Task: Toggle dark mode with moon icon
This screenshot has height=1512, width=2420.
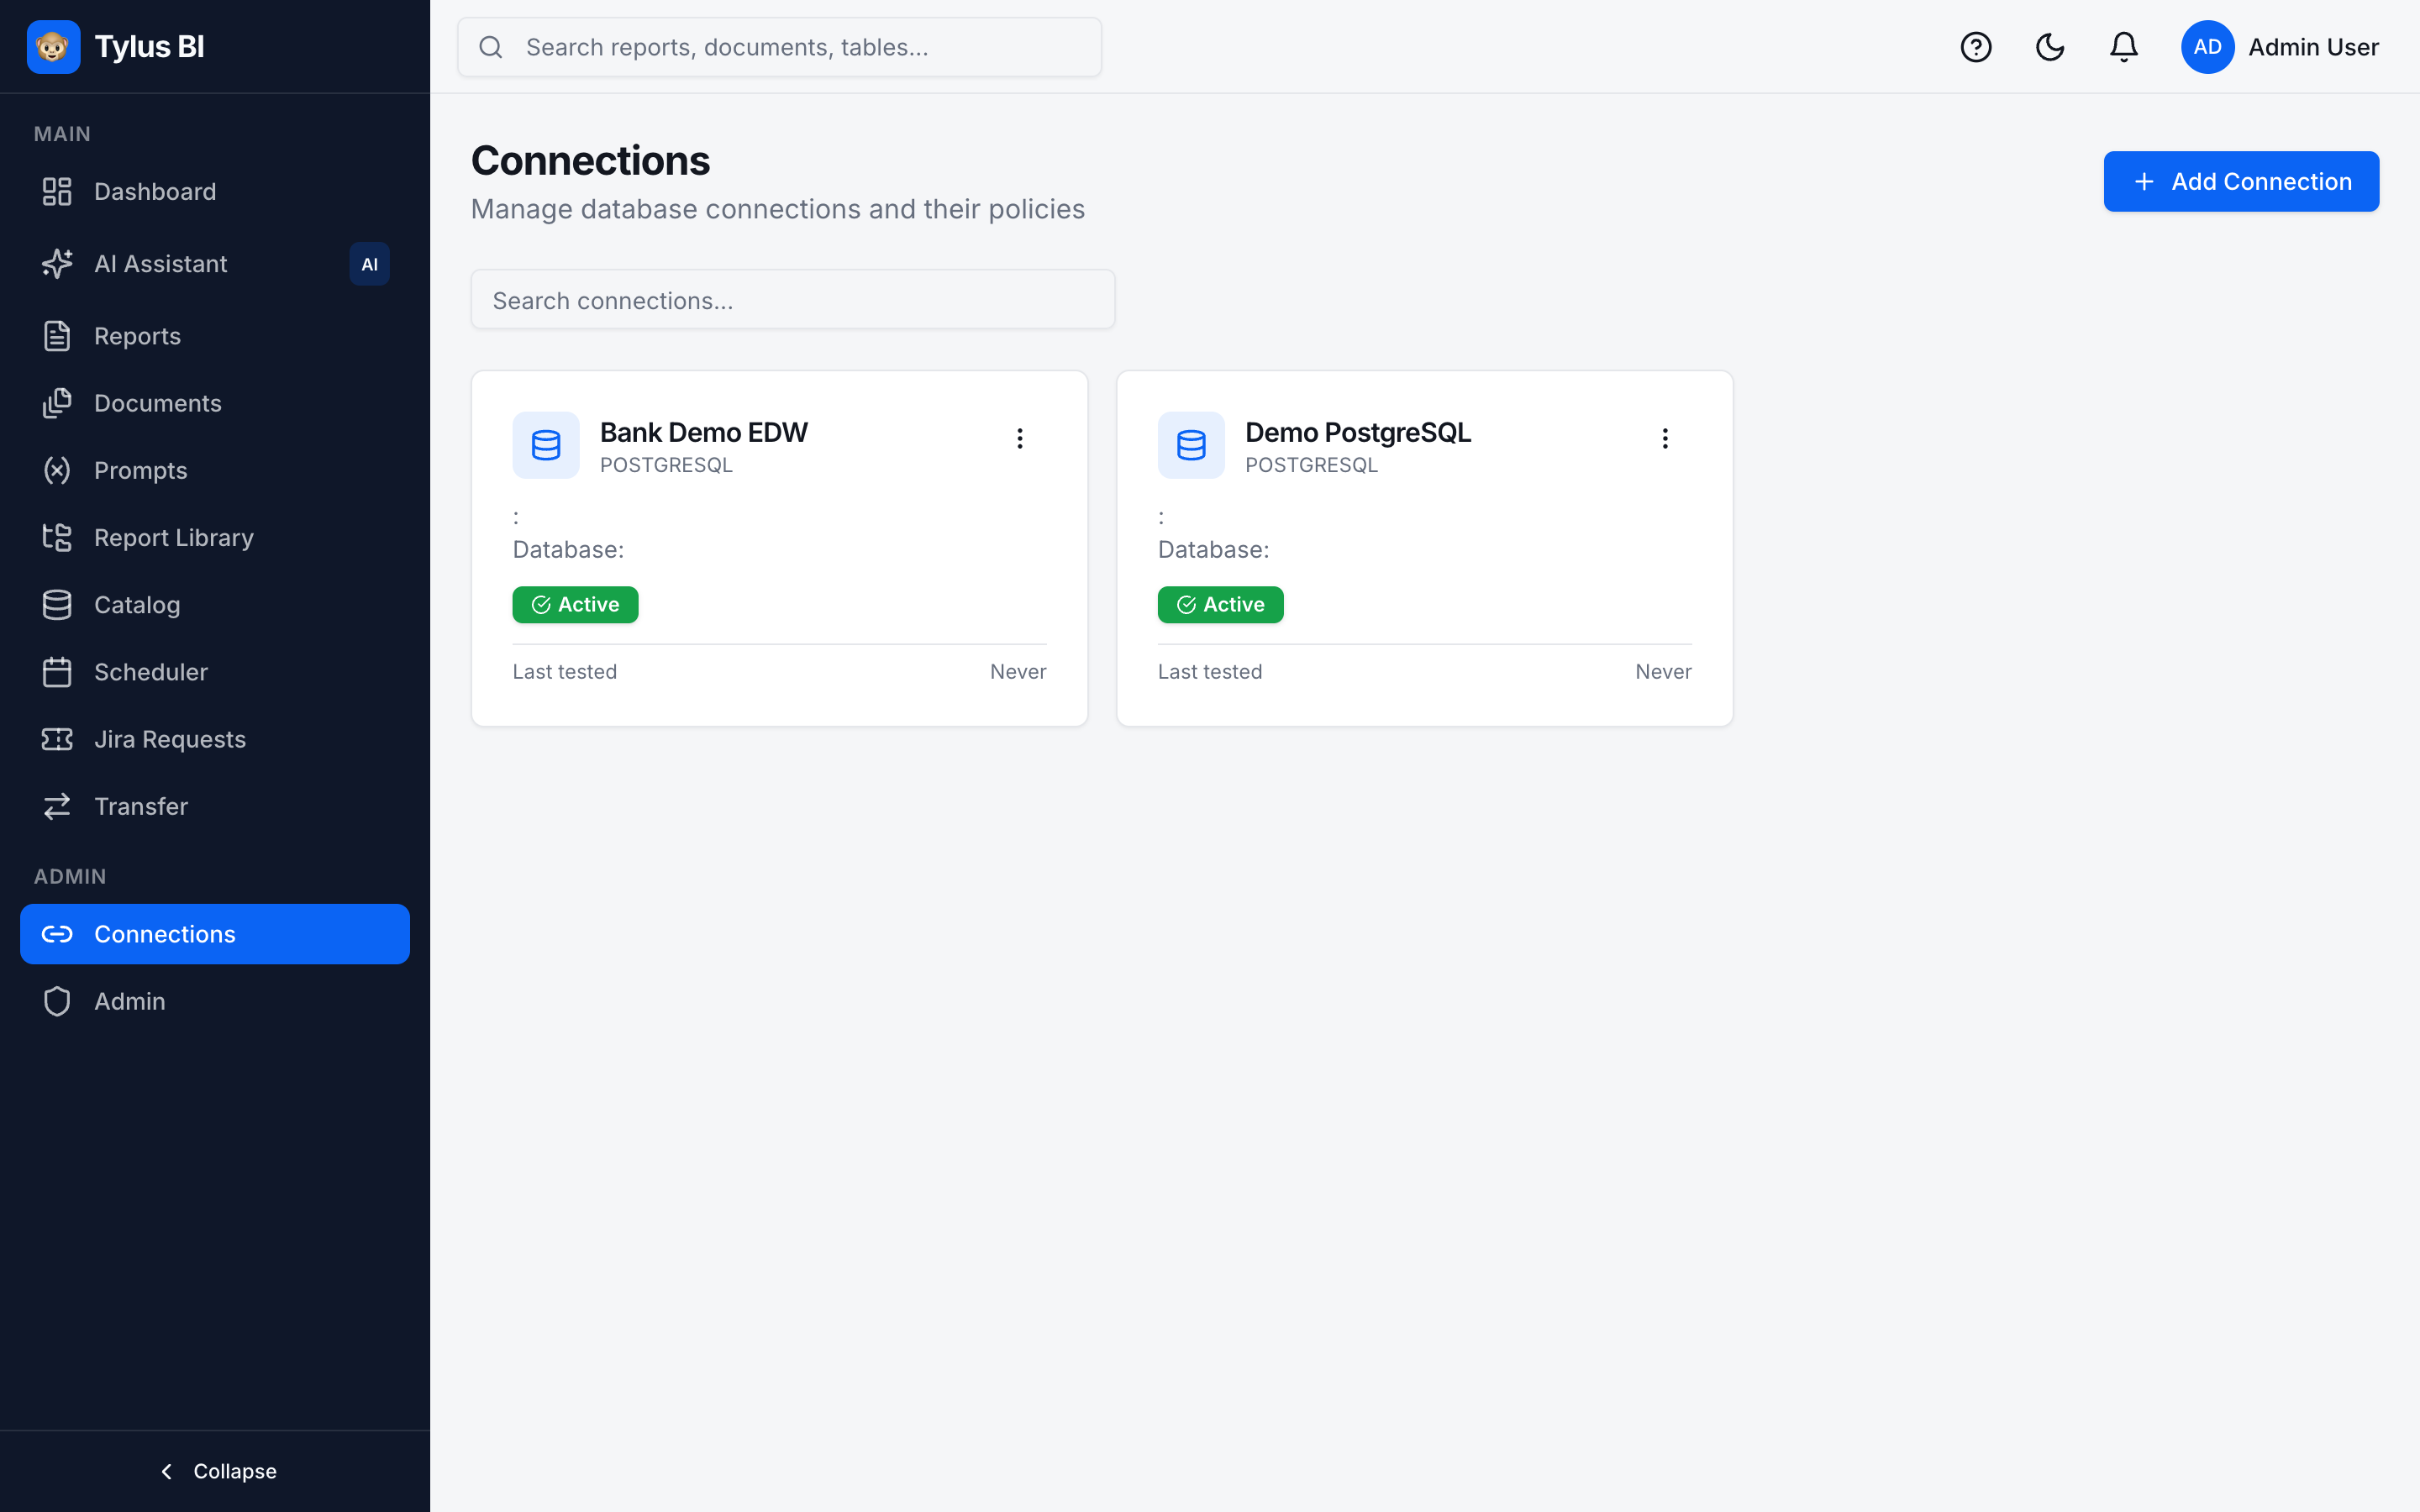Action: coord(2050,47)
